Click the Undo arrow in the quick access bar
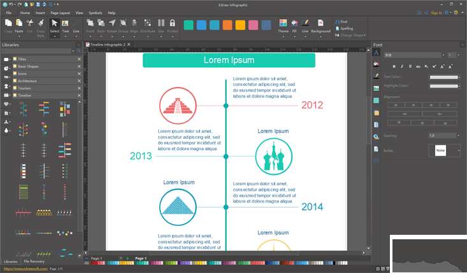Image resolution: width=467 pixels, height=273 pixels. click(11, 4)
